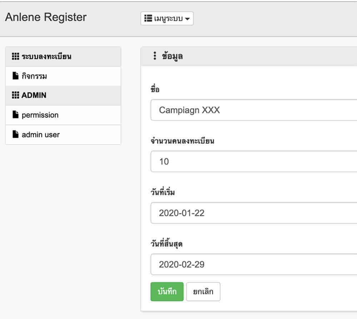Select the ADMIN section header
The width and height of the screenshot is (357, 319).
(63, 95)
